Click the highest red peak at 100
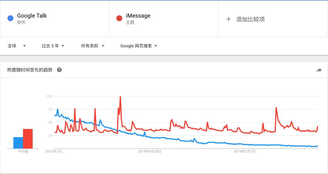 pos(120,97)
